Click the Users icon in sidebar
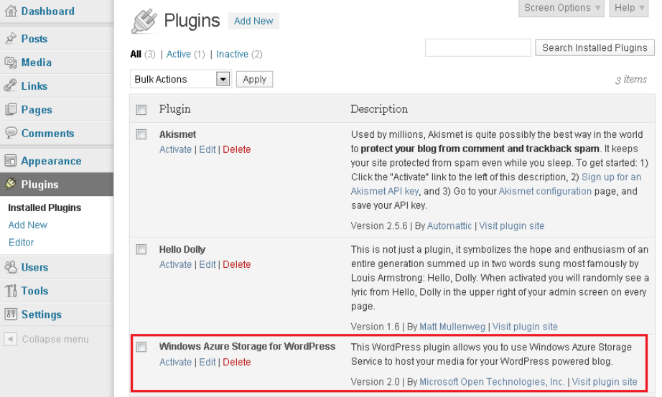 [10, 268]
